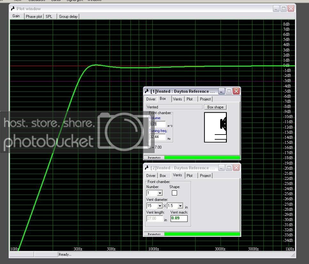Open Plot tab in window [2]Vented

pyautogui.click(x=190, y=176)
